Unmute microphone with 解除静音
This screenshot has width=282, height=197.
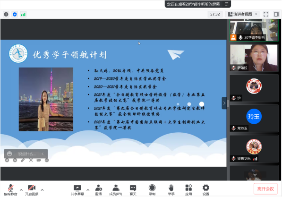click(10, 190)
